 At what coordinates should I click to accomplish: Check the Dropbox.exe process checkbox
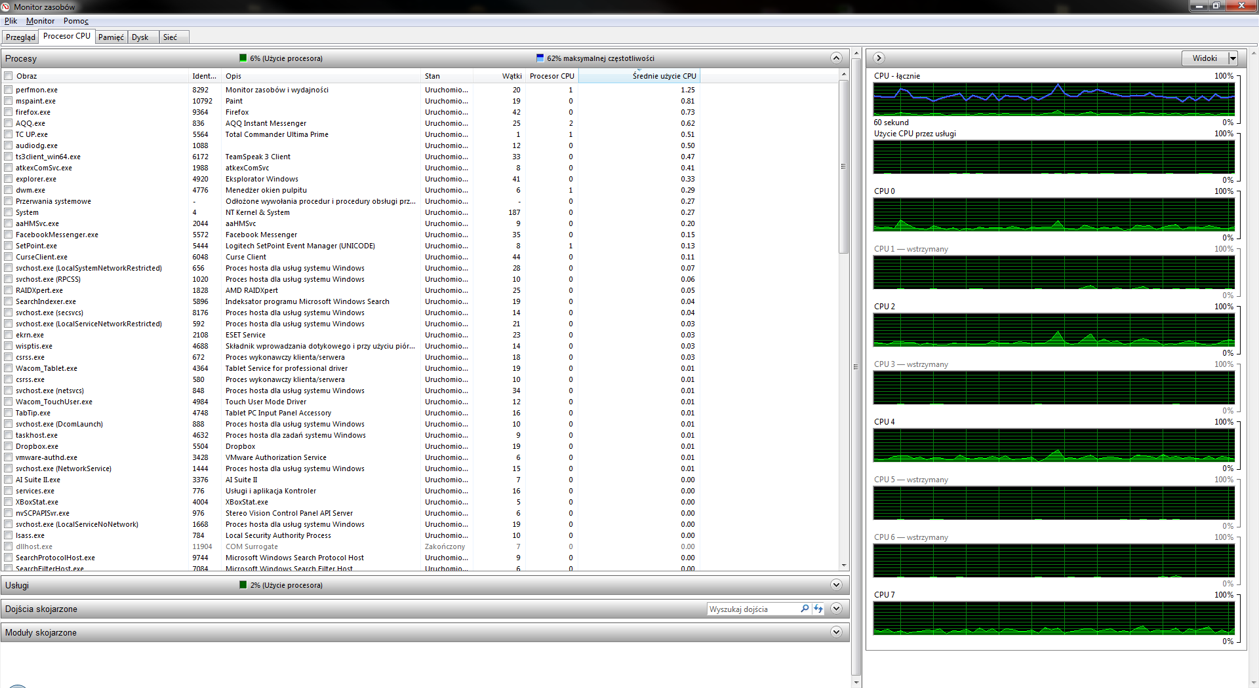(x=9, y=446)
